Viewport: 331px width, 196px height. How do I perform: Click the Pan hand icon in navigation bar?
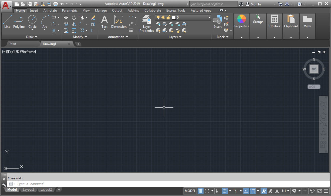point(323,115)
